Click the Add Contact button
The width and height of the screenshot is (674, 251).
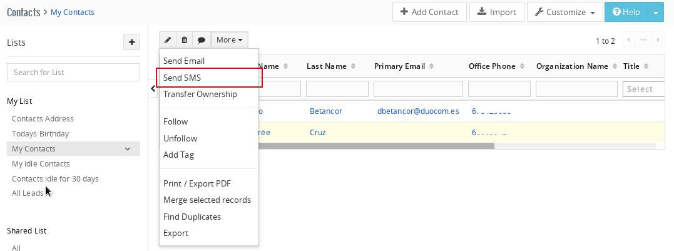(429, 12)
